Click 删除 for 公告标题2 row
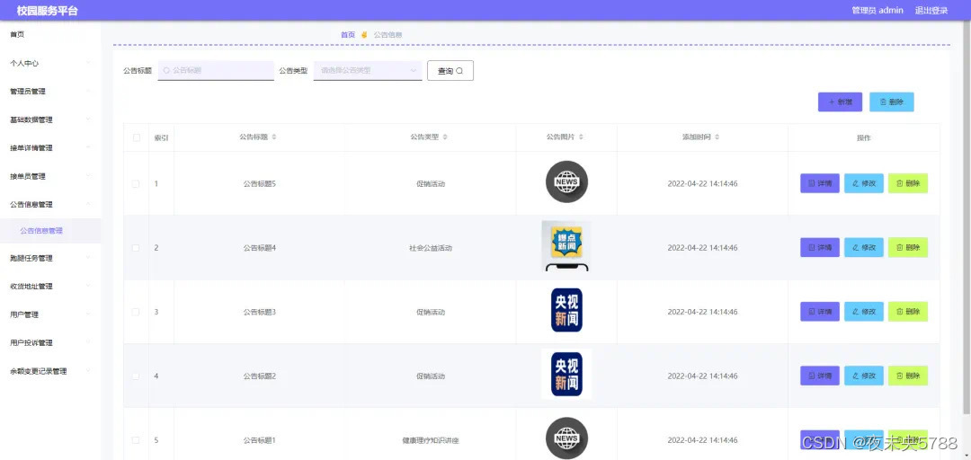The height and width of the screenshot is (460, 971). [x=907, y=376]
